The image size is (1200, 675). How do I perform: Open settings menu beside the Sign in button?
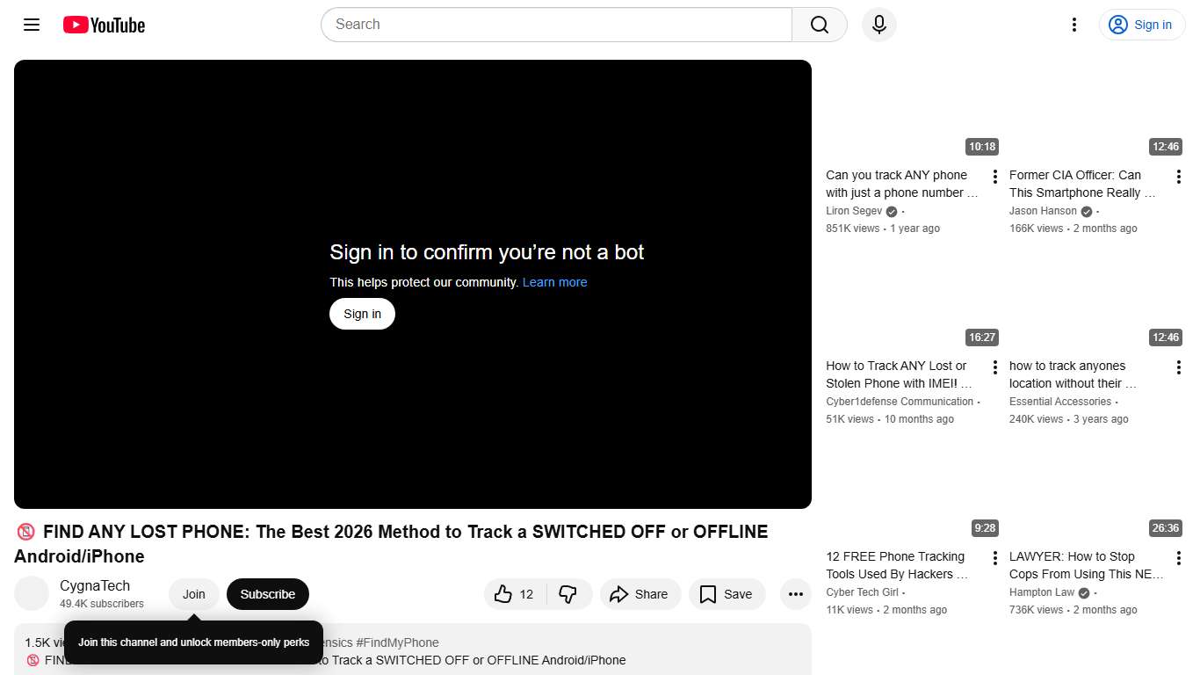(1073, 25)
